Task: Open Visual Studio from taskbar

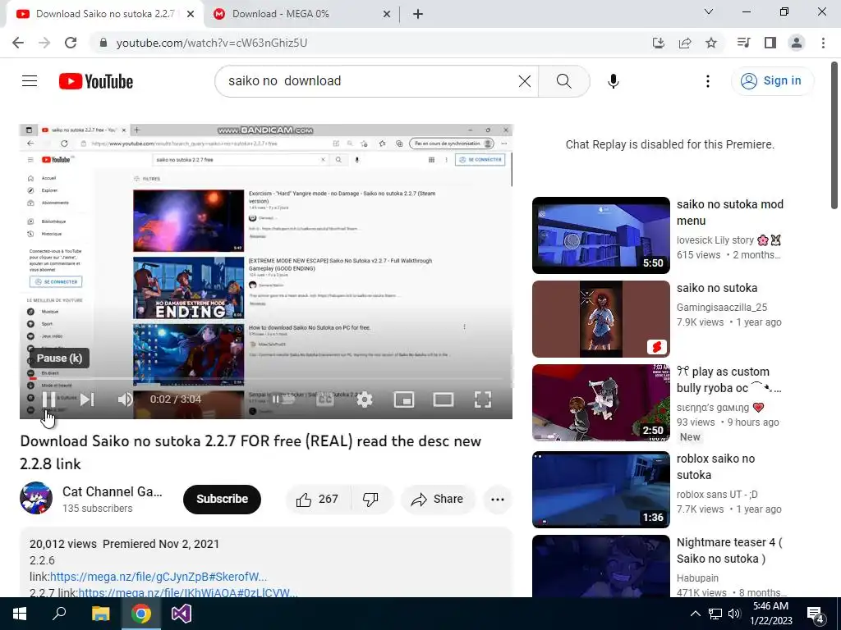Action: click(x=182, y=614)
